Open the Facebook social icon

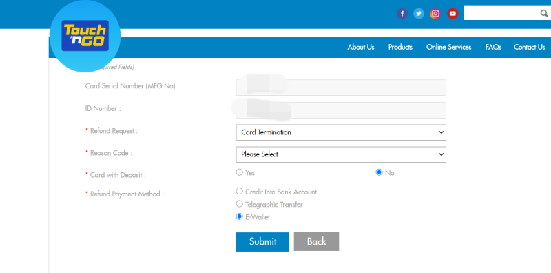(x=402, y=14)
